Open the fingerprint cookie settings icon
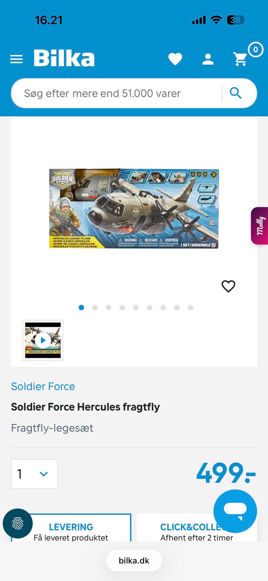 coord(18,523)
